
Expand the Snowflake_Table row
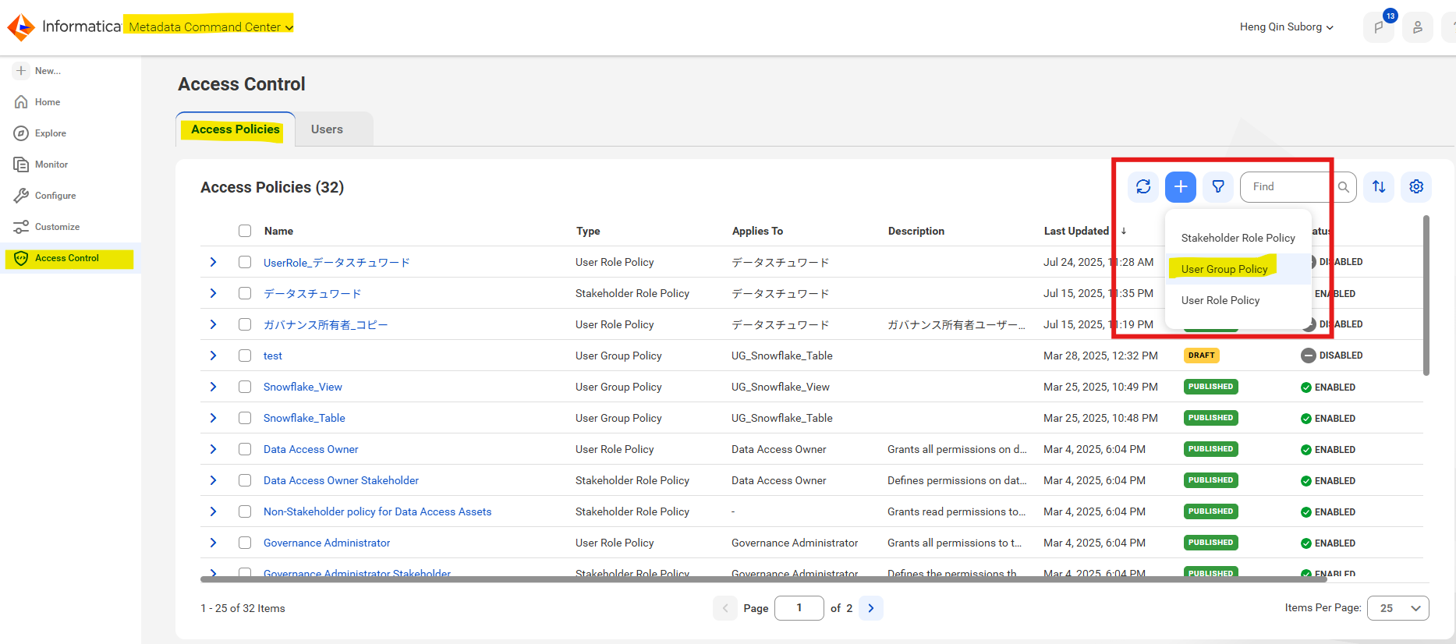click(x=213, y=418)
